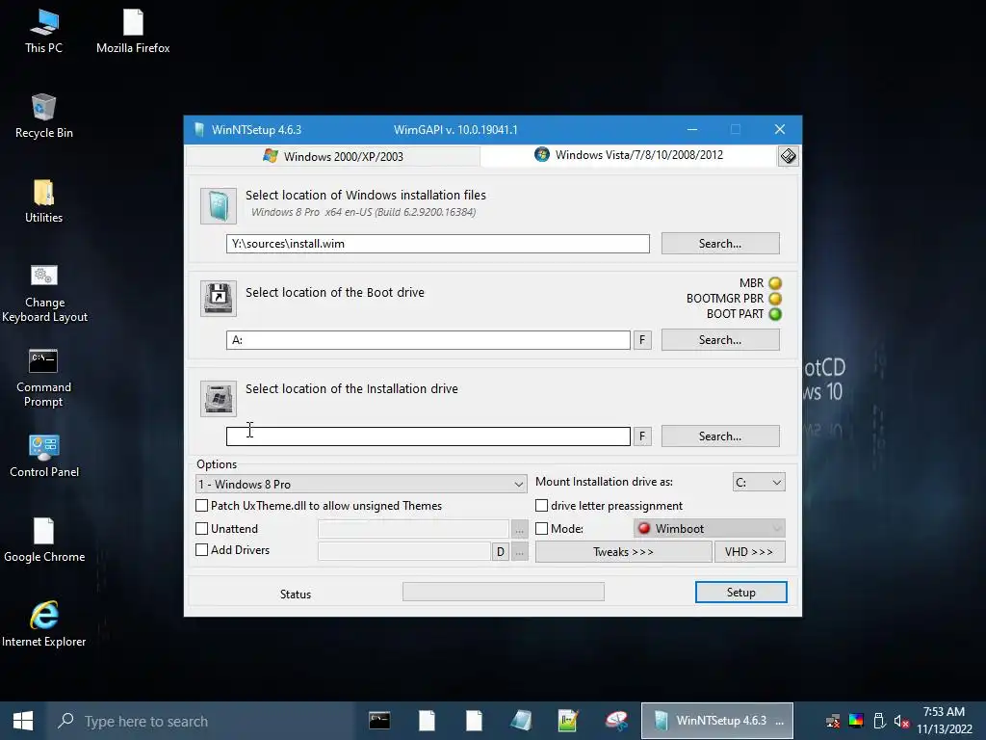Open the green notes editor taskbar icon
This screenshot has height=740, width=986.
568,721
